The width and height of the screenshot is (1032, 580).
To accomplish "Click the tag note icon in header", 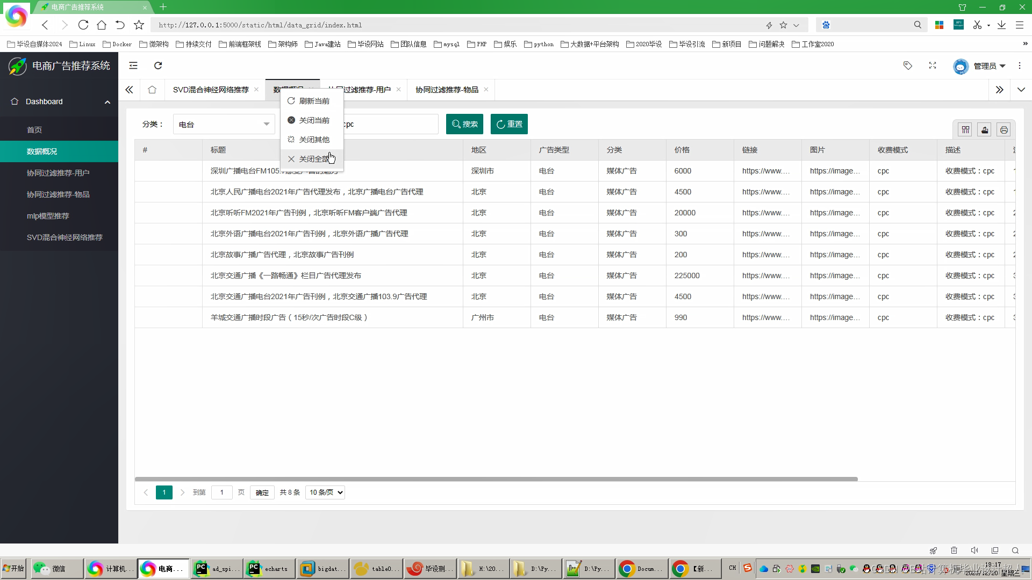I will [907, 66].
